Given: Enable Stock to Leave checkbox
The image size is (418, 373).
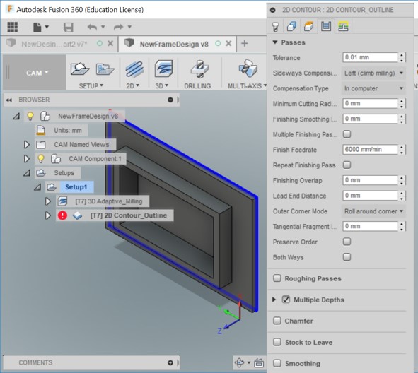Looking at the screenshot, I should coord(277,342).
